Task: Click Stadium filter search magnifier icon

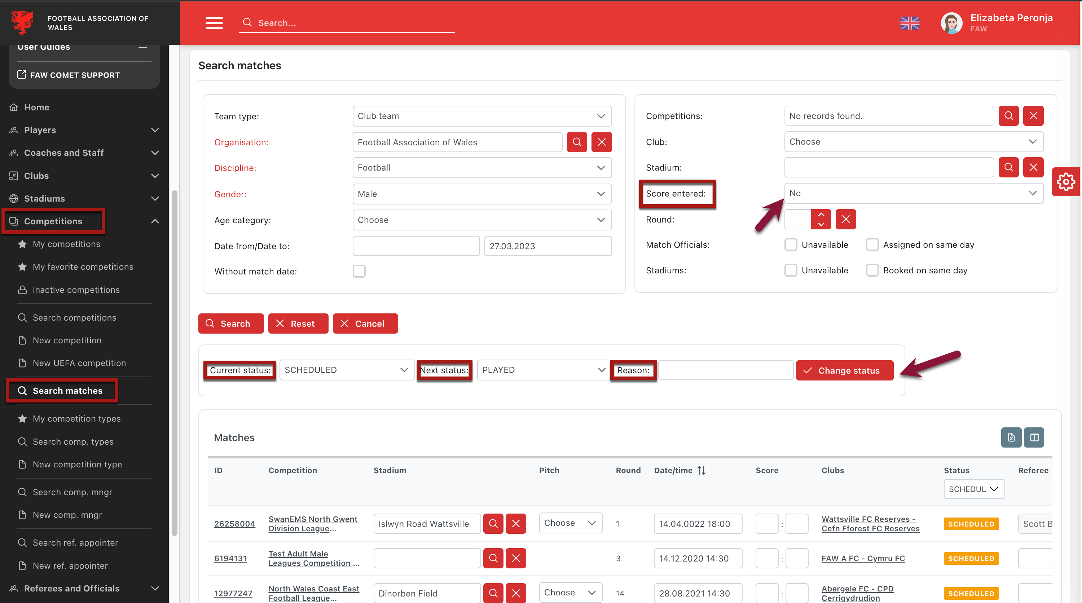Action: click(1008, 168)
